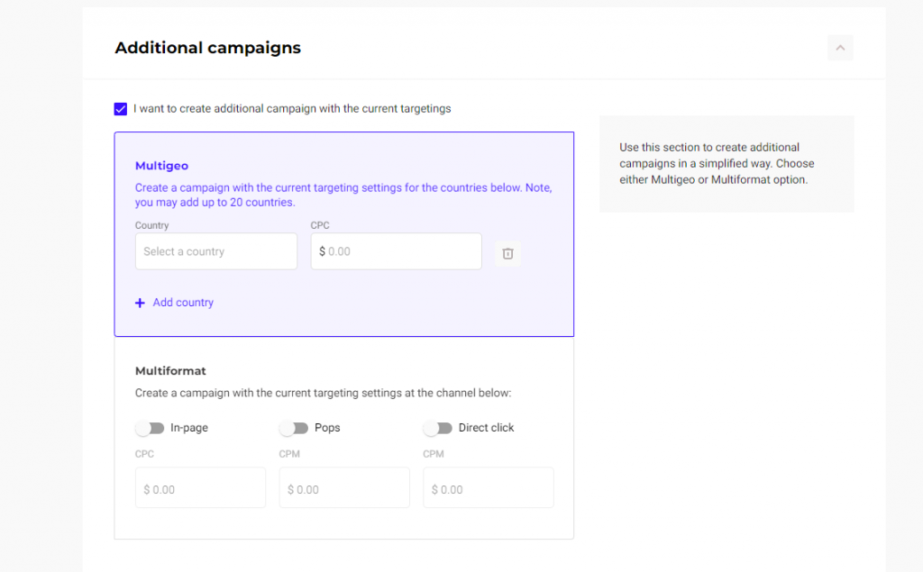
Task: Enable the In-page toggle switch
Action: click(x=150, y=428)
